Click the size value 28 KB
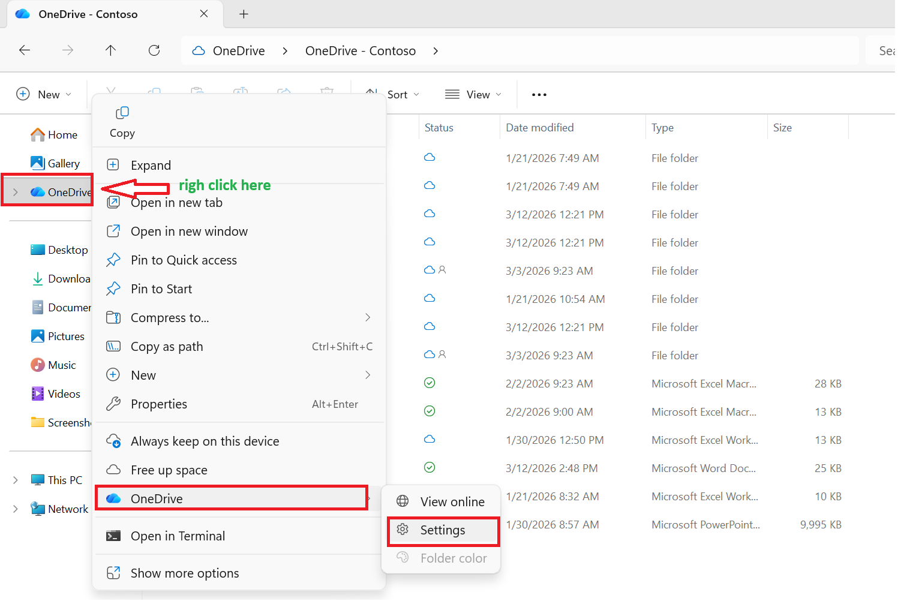901x616 pixels. click(x=828, y=384)
